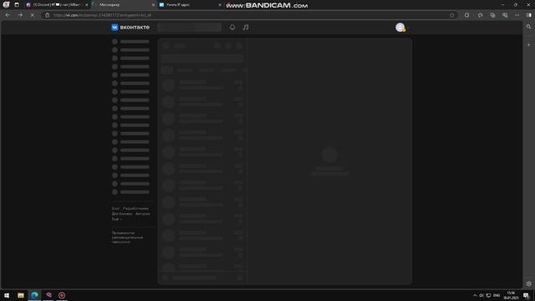Close the Discord browser tab
Screen dimensions: 535x301
(x=86, y=5)
